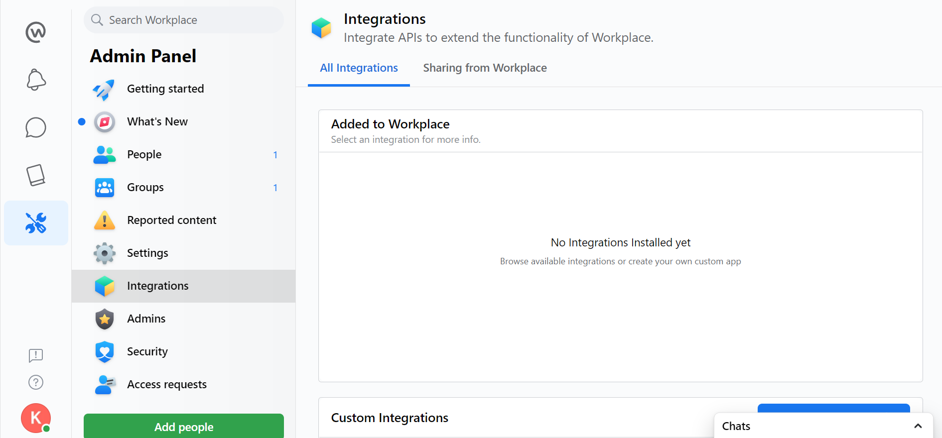Click the Getting started rocket icon
Viewport: 942px width, 438px height.
click(x=104, y=90)
